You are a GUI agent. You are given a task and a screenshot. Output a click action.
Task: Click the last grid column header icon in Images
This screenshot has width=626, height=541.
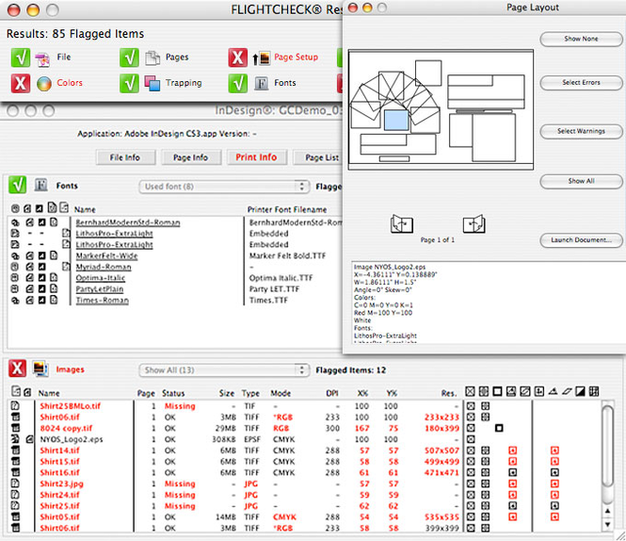point(594,391)
